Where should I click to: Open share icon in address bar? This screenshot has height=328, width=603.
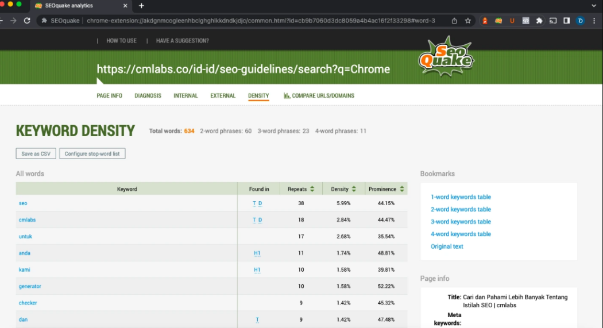[454, 21]
